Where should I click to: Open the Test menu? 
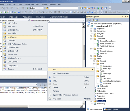coord(38,5)
